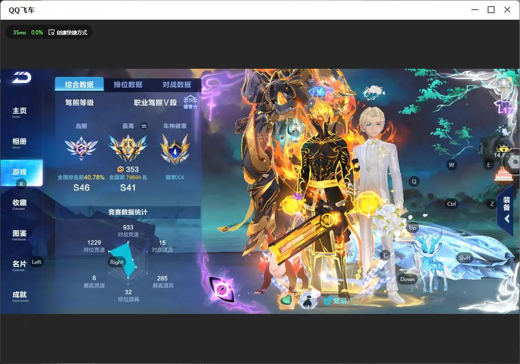This screenshot has height=364, width=520.
Task: Click the C key overlay button
Action: click(x=385, y=255)
